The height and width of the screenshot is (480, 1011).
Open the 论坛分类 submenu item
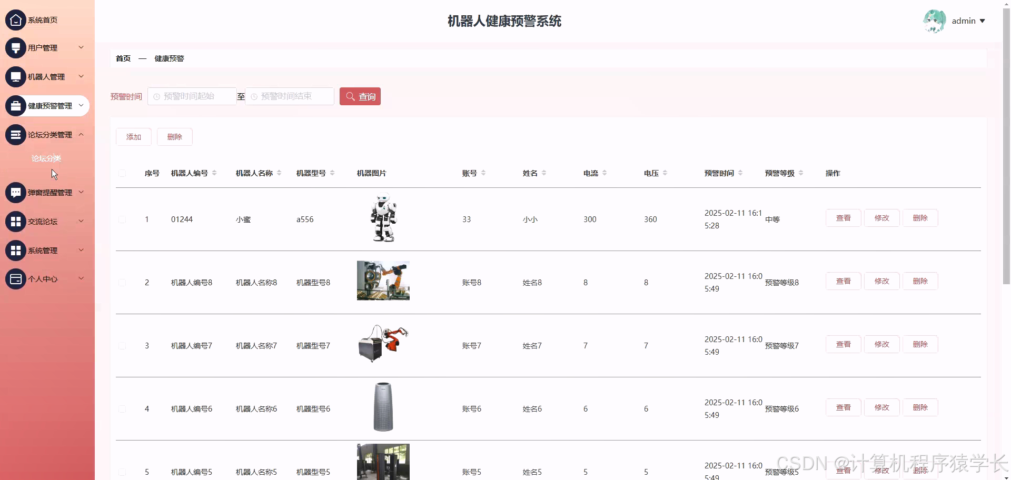point(46,158)
